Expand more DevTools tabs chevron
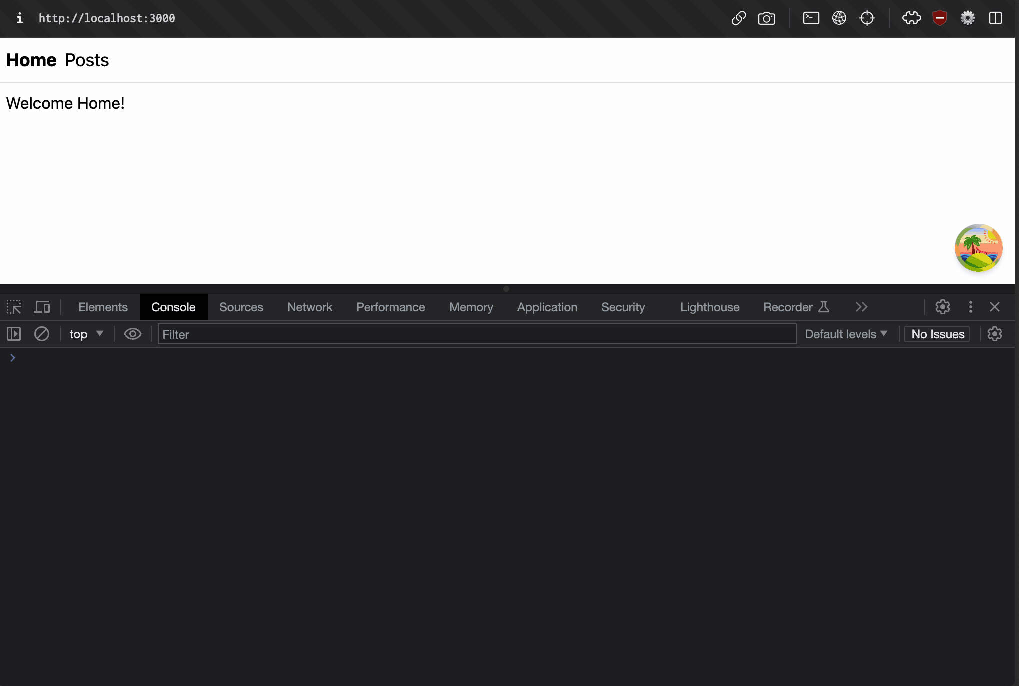The image size is (1019, 686). pos(861,307)
